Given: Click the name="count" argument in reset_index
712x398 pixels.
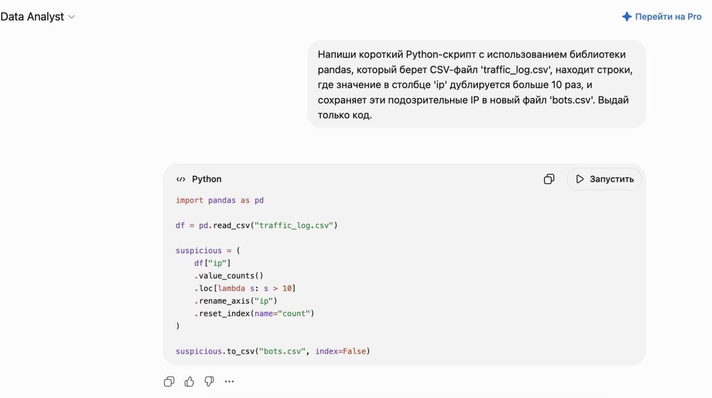Looking at the screenshot, I should (x=282, y=313).
